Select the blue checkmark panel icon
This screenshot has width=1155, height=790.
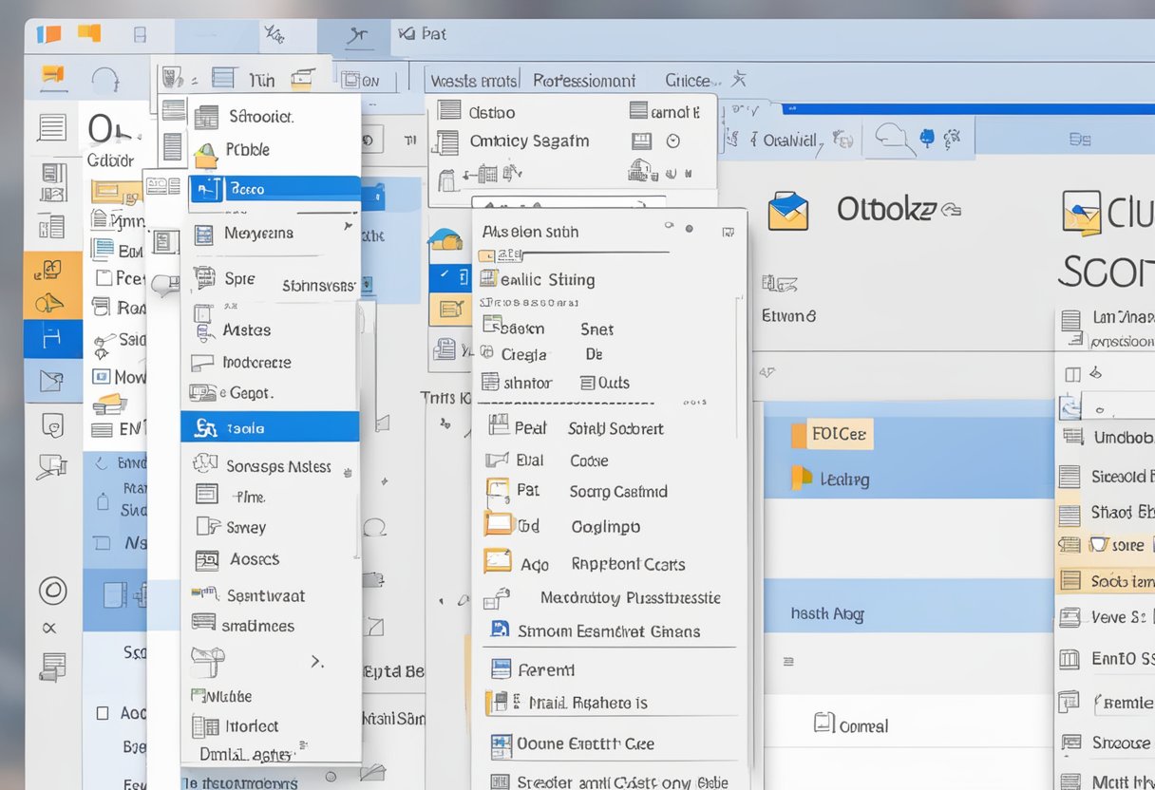pyautogui.click(x=453, y=276)
